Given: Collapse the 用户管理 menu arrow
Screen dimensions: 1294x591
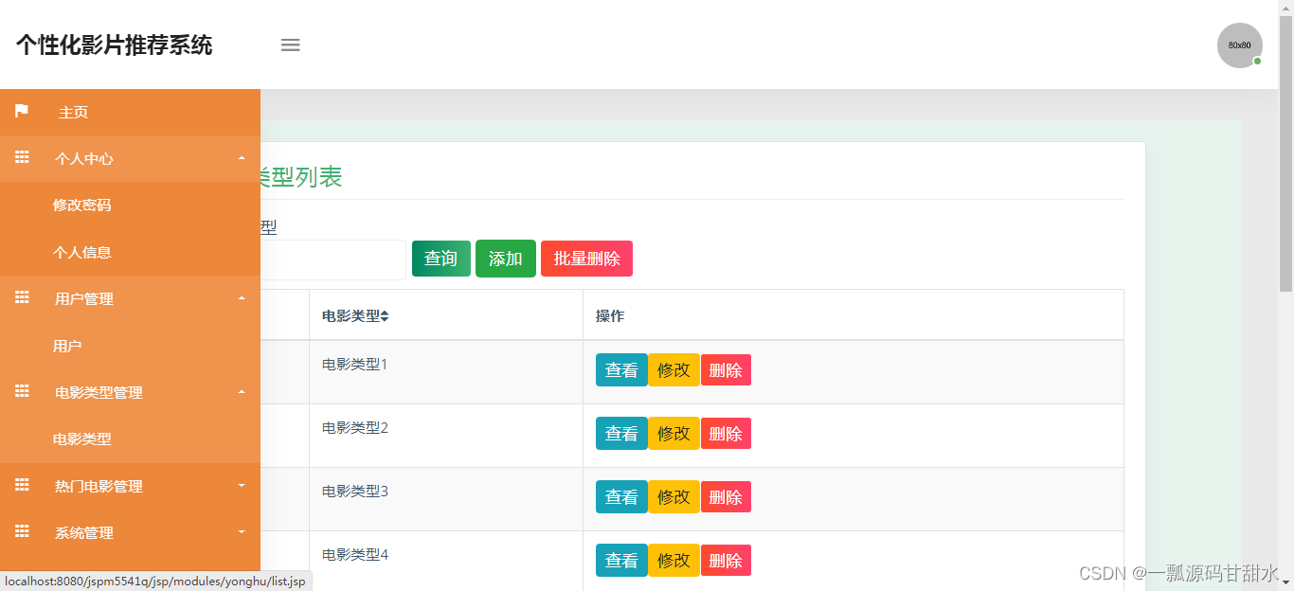Looking at the screenshot, I should point(242,298).
